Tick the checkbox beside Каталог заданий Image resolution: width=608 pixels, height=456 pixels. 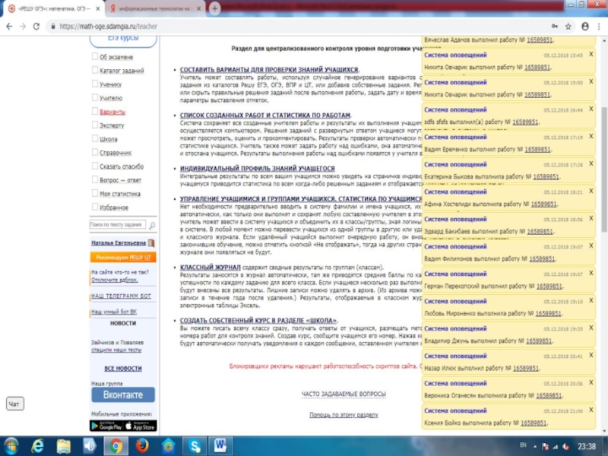coord(94,70)
